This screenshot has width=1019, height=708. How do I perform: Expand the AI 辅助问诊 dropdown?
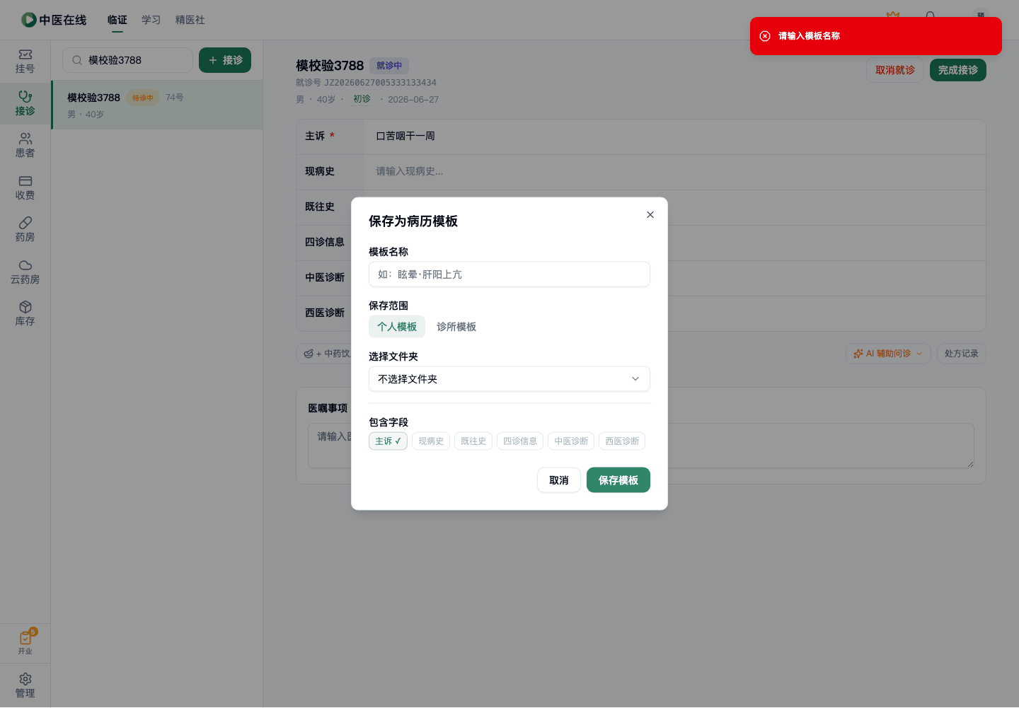tap(888, 354)
